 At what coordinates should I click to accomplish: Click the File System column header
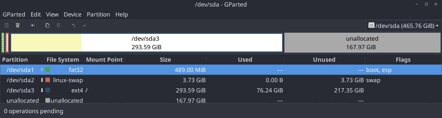pos(63,60)
